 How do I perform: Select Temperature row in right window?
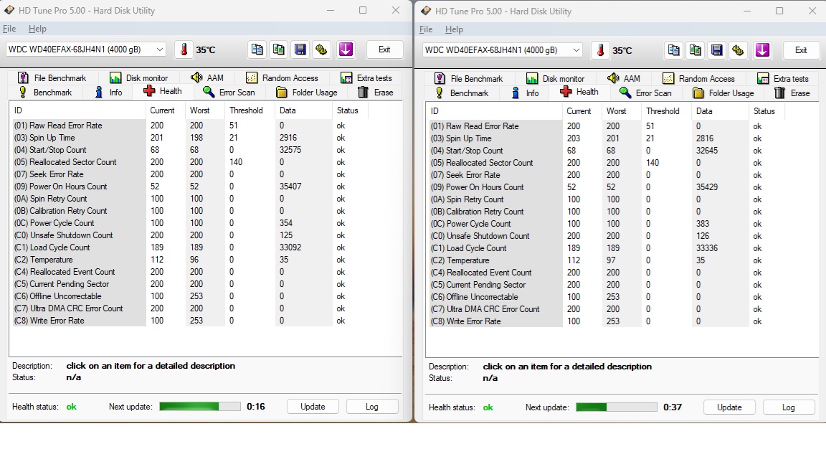pos(607,260)
